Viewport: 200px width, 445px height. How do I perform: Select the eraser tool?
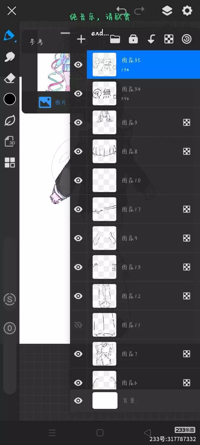pyautogui.click(x=10, y=78)
